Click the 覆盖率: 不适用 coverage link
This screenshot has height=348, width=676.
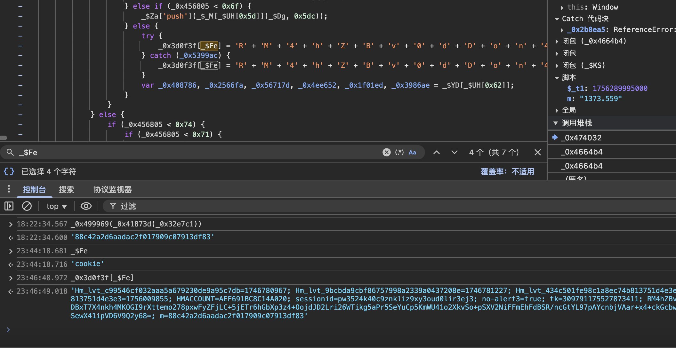507,172
